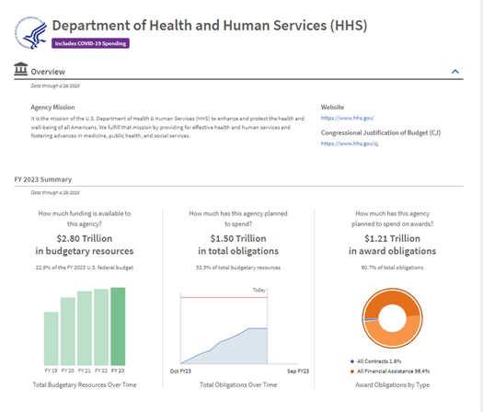Click the Oct FY23 axis label

tap(180, 372)
